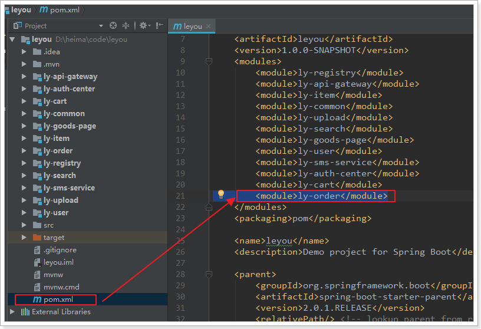Click the ly-item module line in editor
Viewport: 481px width, 329px height.
point(319,95)
